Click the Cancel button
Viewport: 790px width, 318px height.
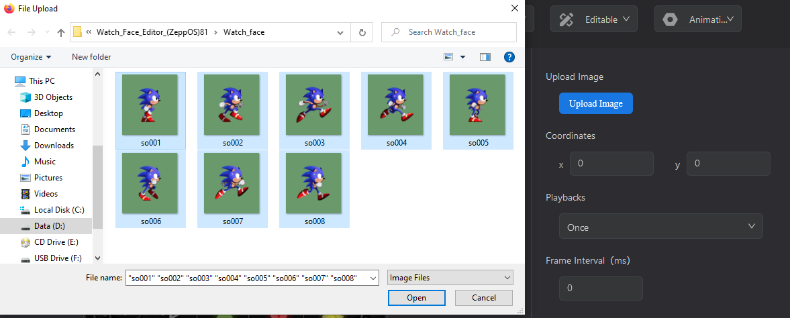484,298
